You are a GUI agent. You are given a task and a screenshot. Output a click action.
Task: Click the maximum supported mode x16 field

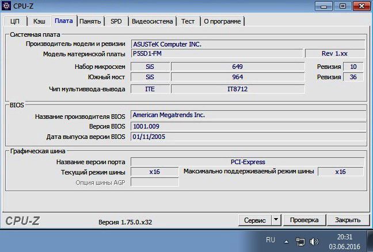point(340,172)
